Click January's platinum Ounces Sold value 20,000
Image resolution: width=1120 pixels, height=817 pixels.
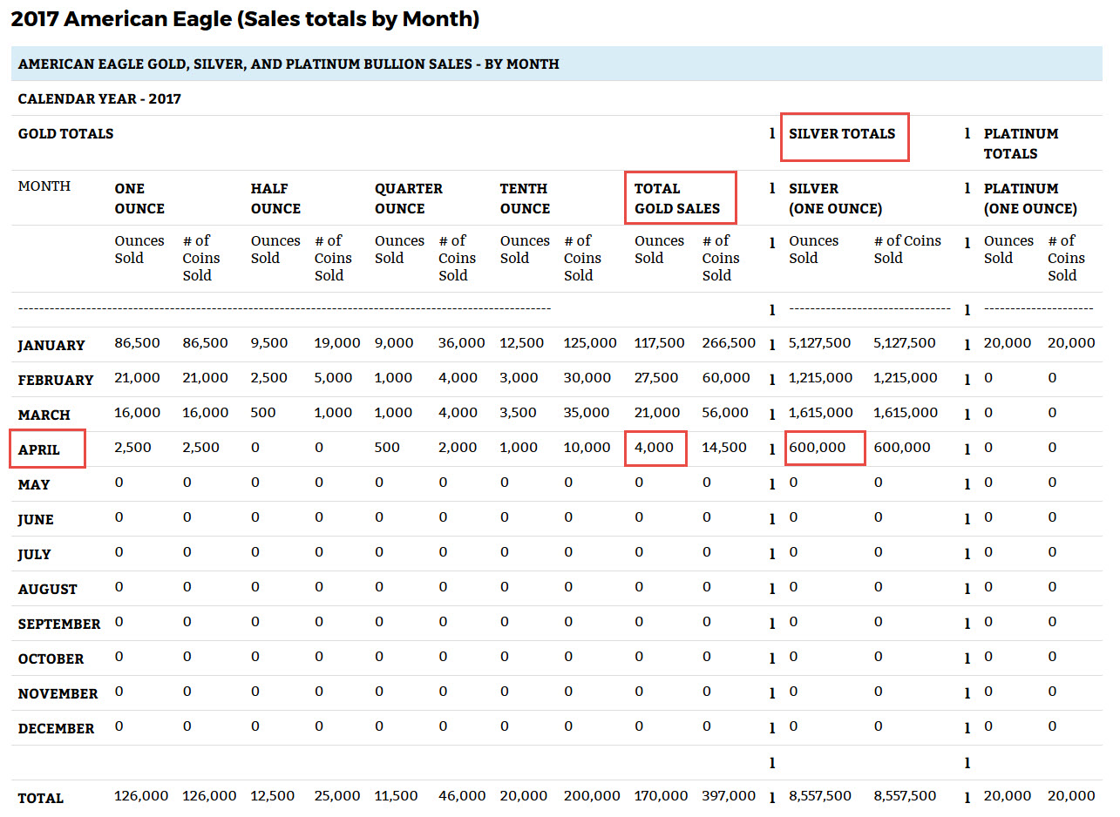click(x=1008, y=343)
